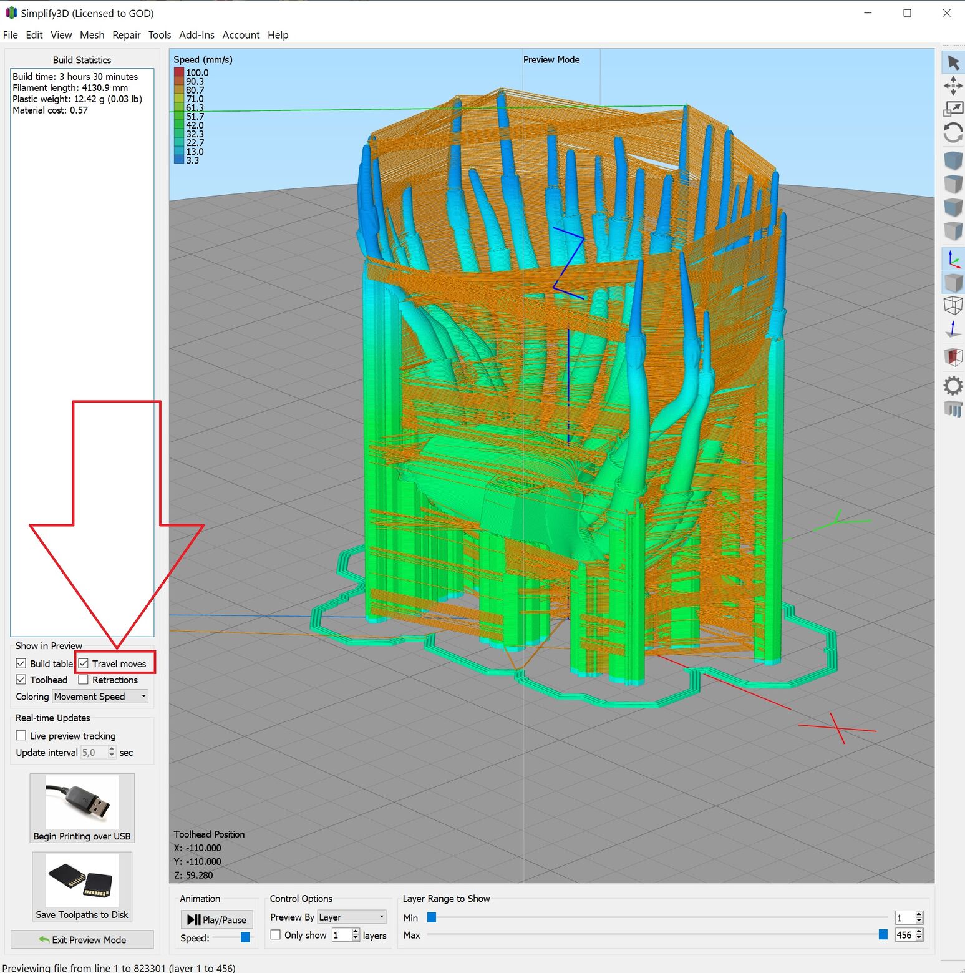Enable Live preview tracking
The width and height of the screenshot is (965, 973).
(x=21, y=736)
